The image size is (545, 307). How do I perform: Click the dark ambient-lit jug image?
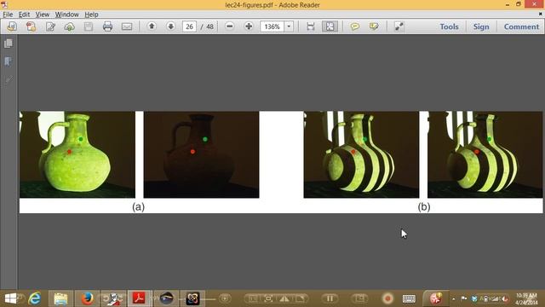(x=201, y=154)
